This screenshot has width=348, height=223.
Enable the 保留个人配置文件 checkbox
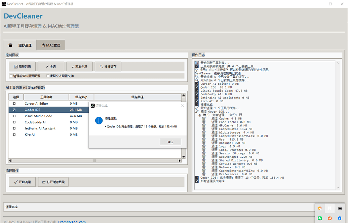(x=47, y=75)
